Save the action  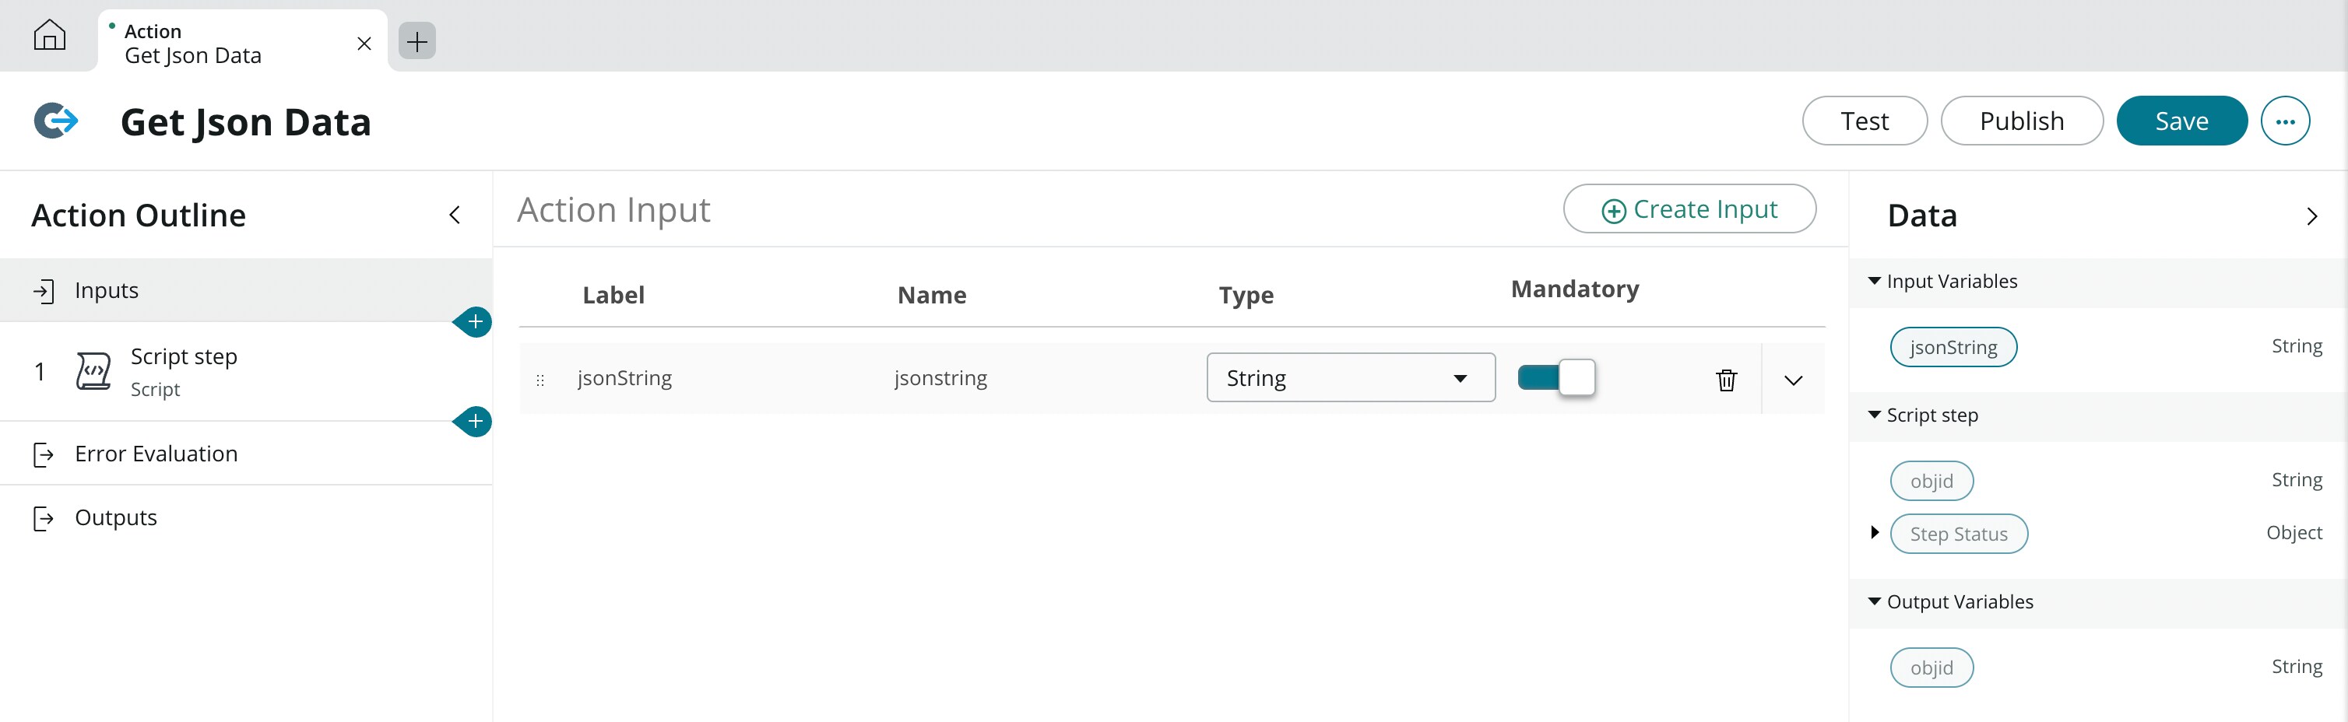point(2181,120)
